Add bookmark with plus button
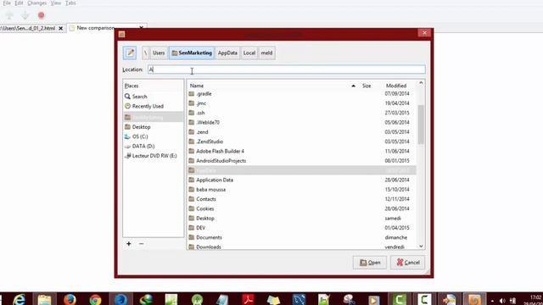 [129, 244]
